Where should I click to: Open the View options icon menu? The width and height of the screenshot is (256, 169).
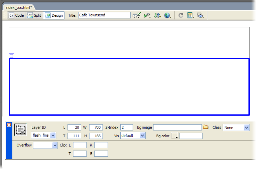pos(190,15)
